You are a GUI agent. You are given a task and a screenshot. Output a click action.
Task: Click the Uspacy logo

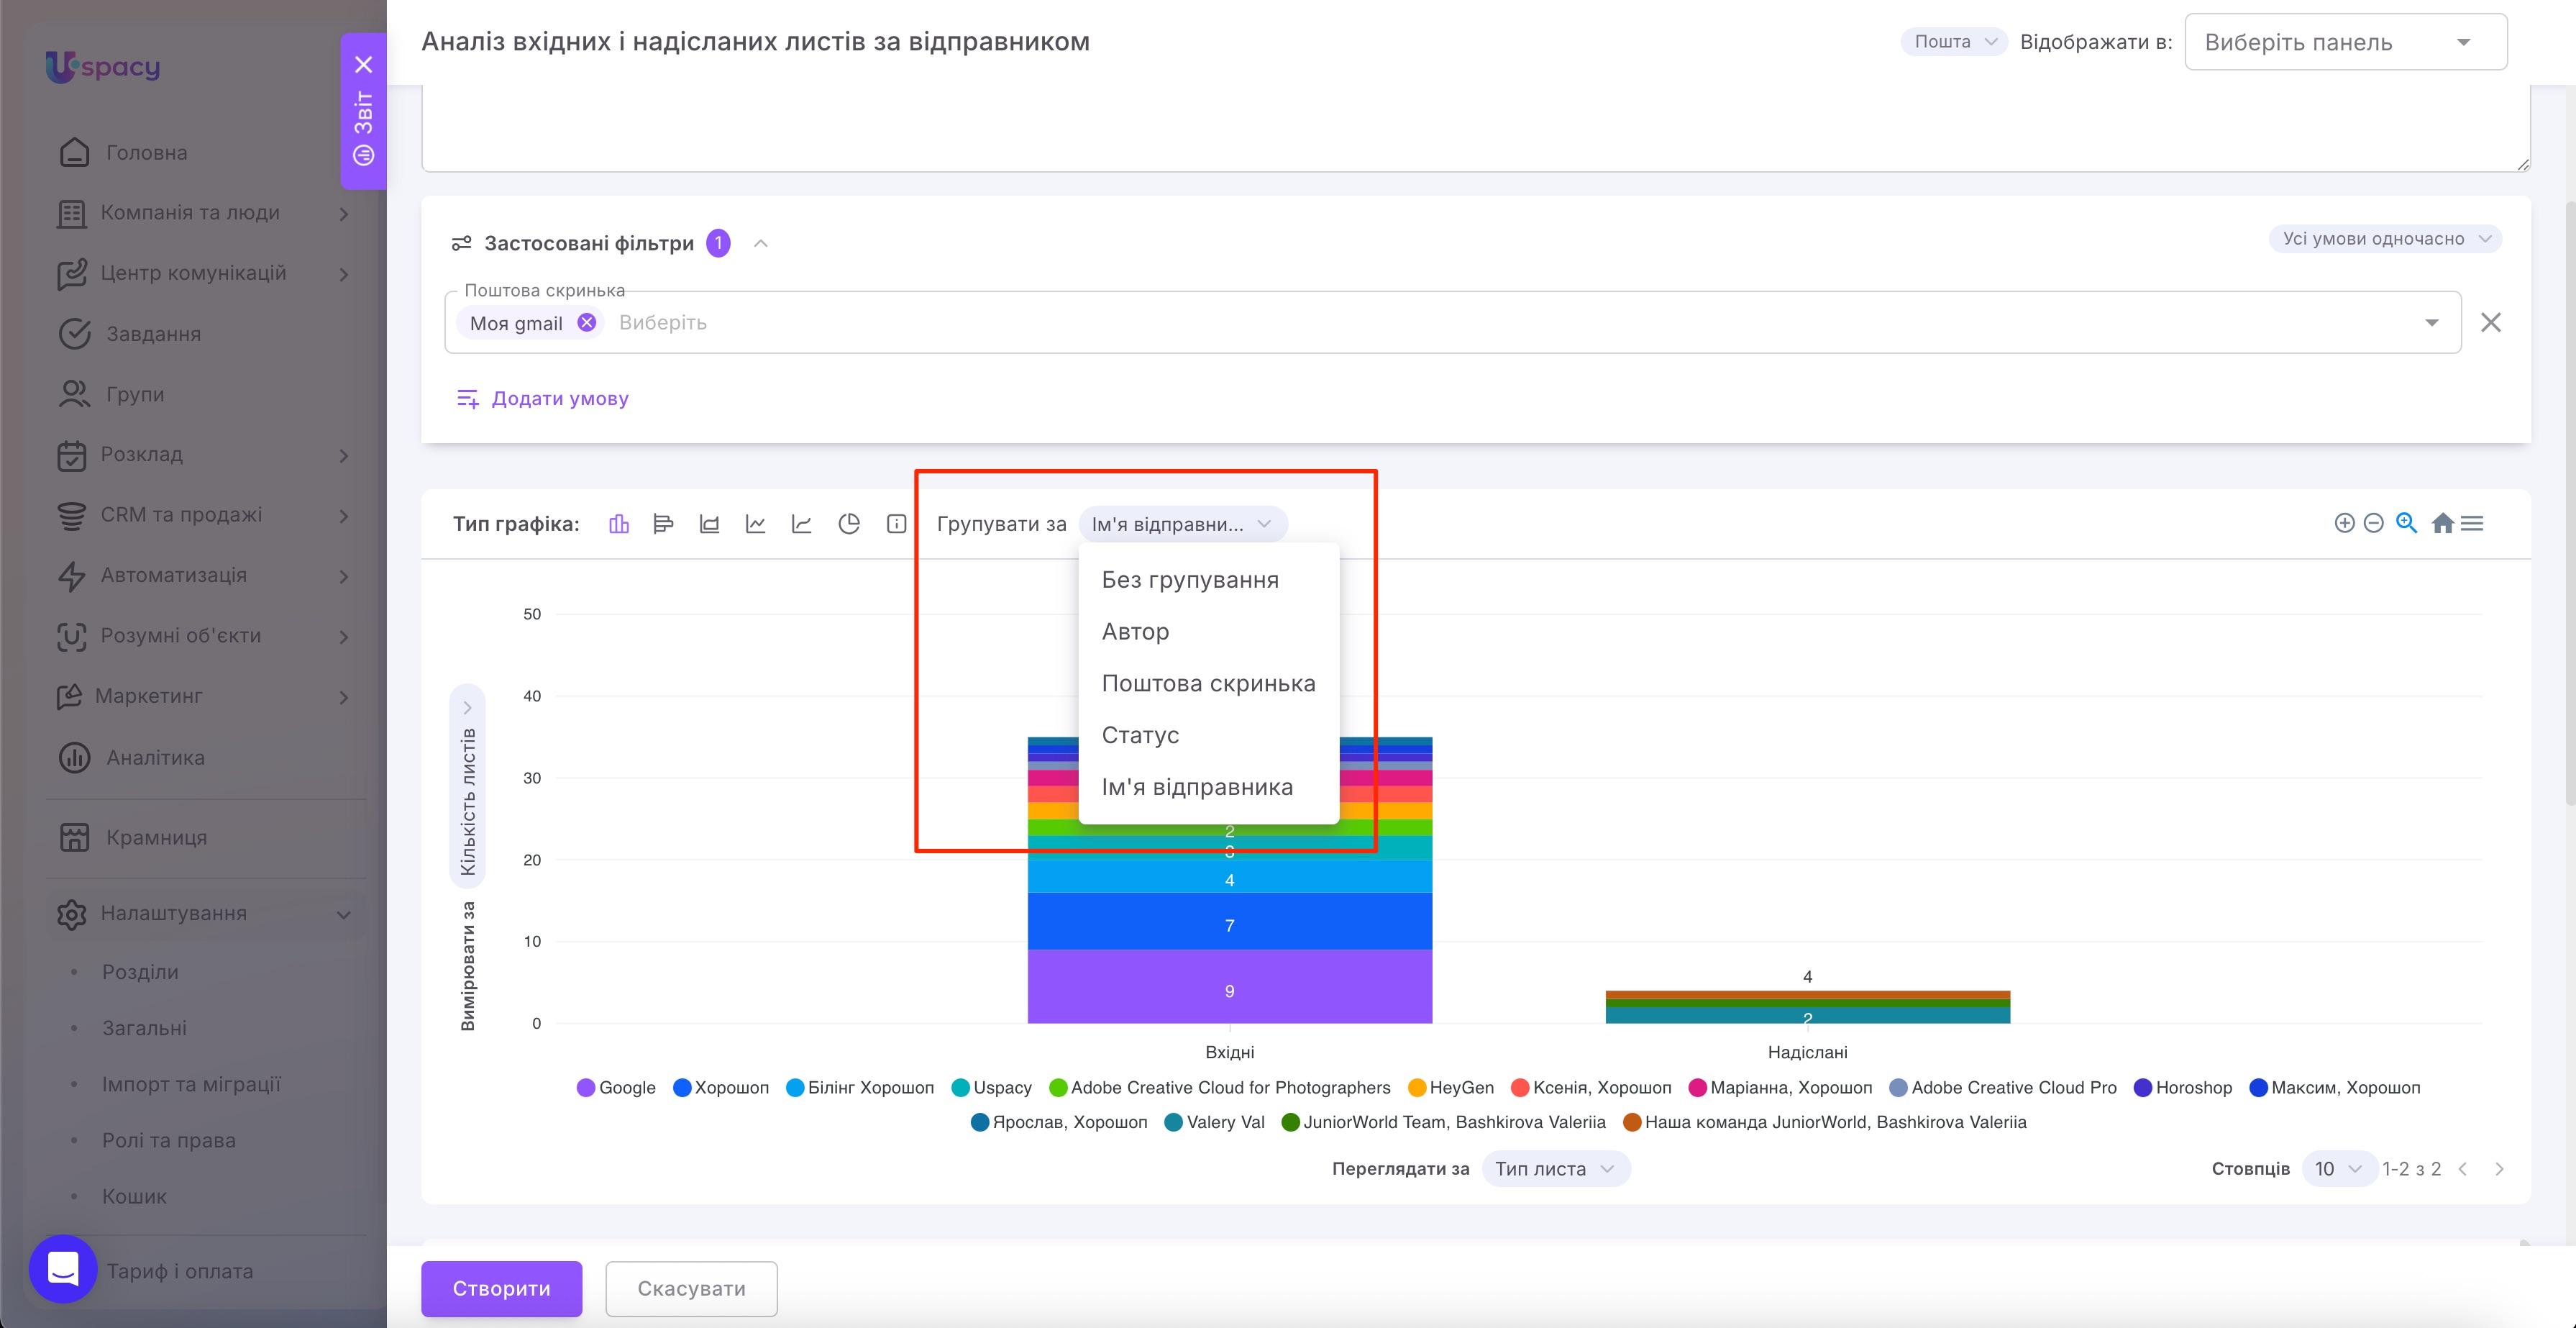pos(103,66)
